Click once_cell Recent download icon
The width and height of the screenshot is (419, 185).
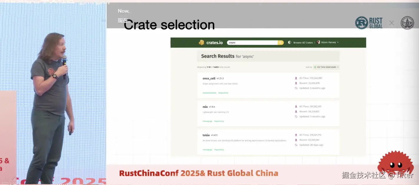pos(296,83)
